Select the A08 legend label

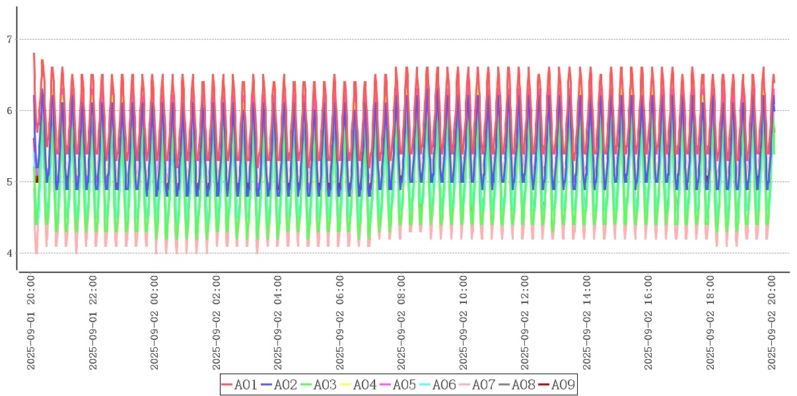click(x=524, y=385)
